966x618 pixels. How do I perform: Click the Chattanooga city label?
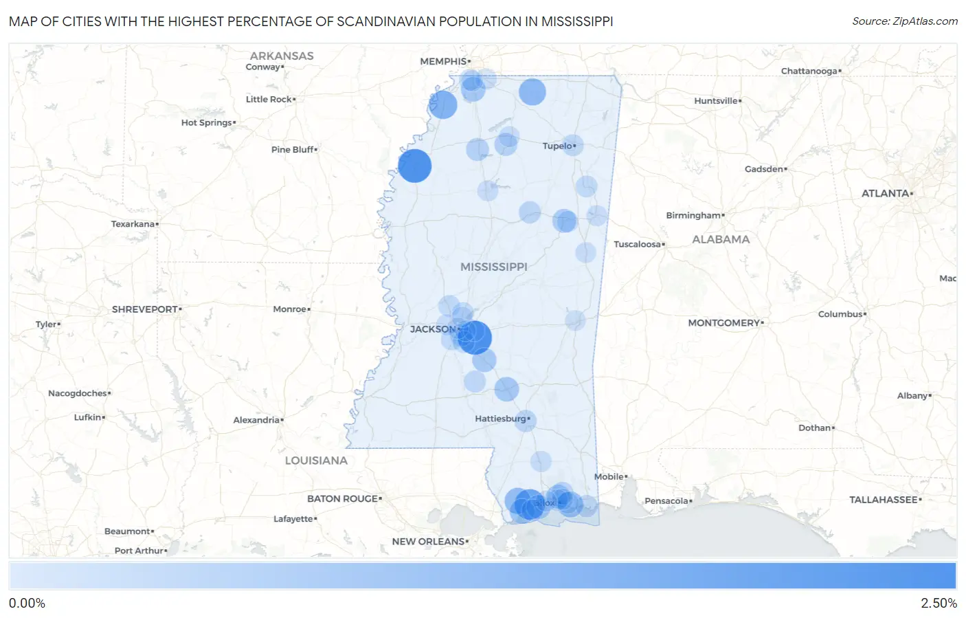pos(809,71)
